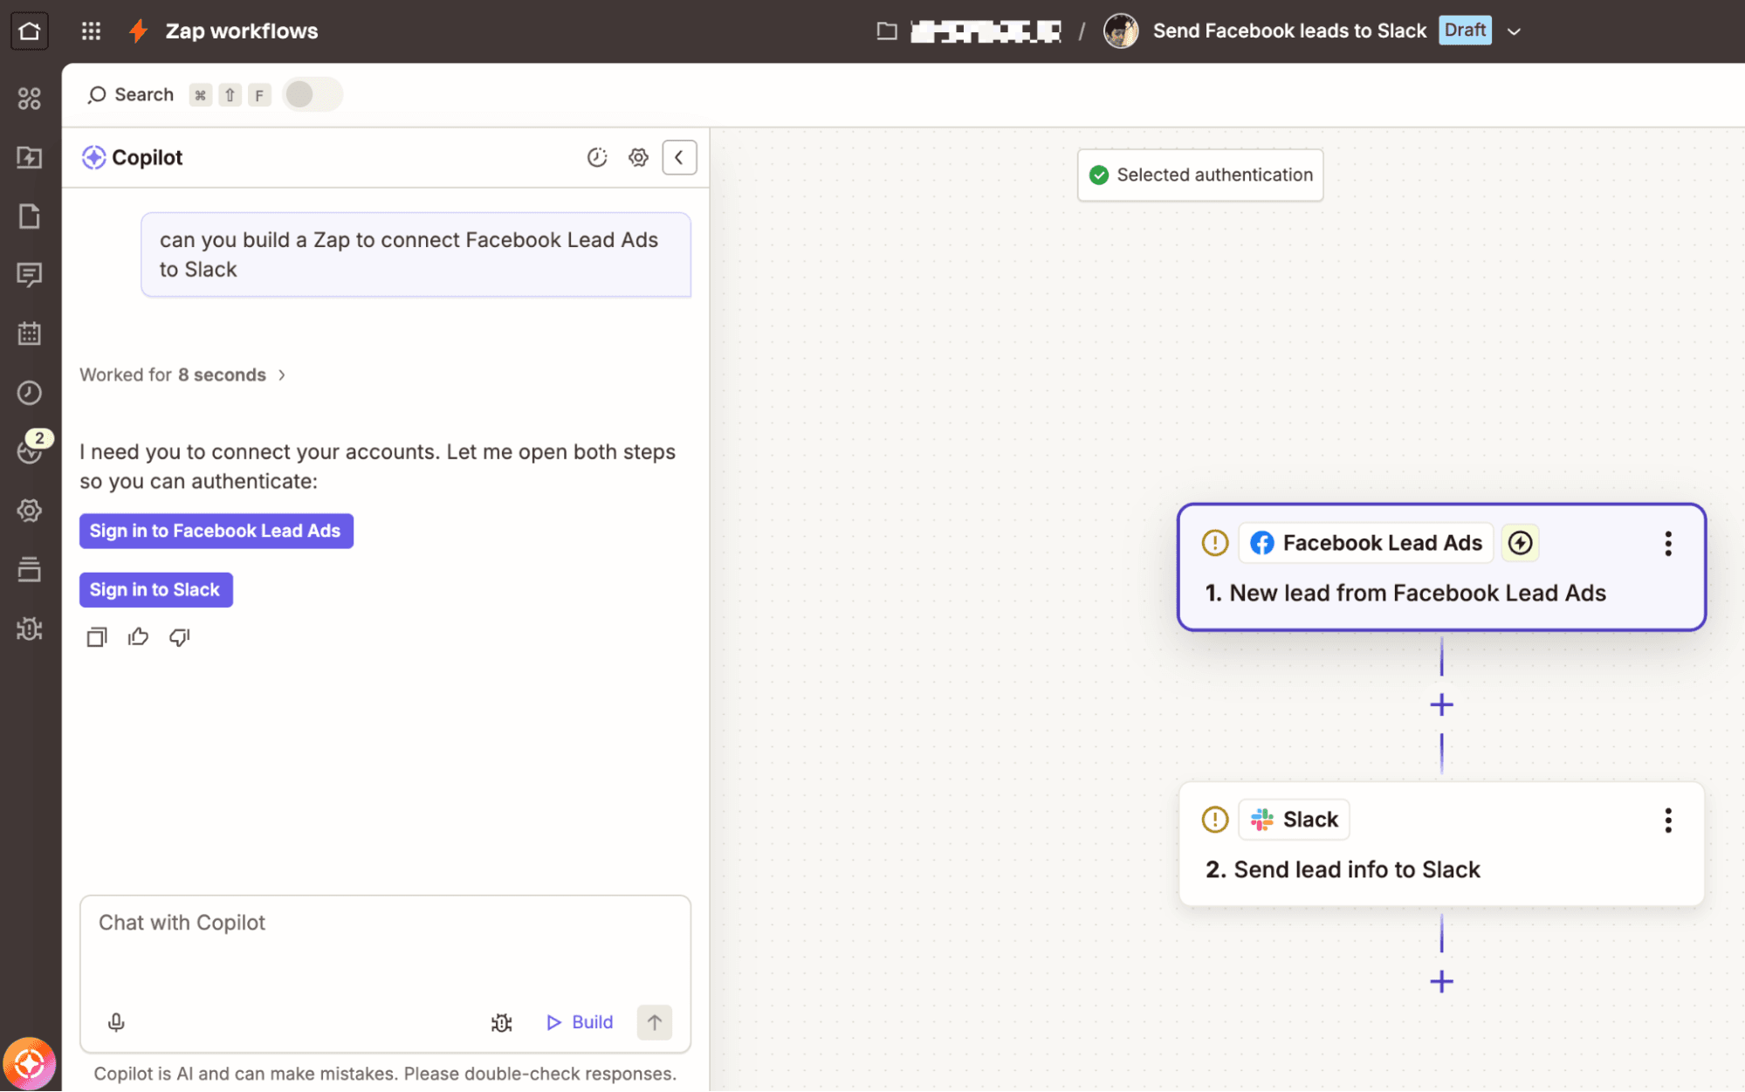Image resolution: width=1745 pixels, height=1092 pixels.
Task: Open three-dot menu on Facebook Lead Ads step
Action: pos(1668,543)
